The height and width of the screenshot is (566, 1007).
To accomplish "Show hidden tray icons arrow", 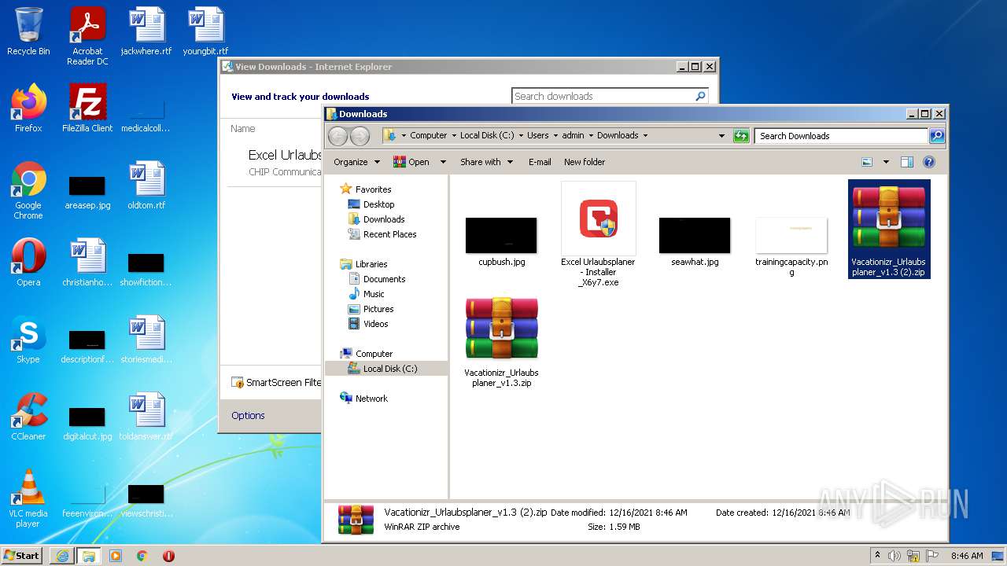I will [x=877, y=556].
